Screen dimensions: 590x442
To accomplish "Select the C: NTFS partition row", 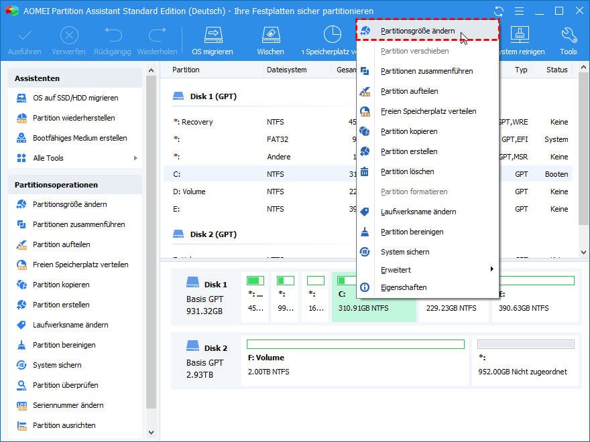I will coord(368,174).
